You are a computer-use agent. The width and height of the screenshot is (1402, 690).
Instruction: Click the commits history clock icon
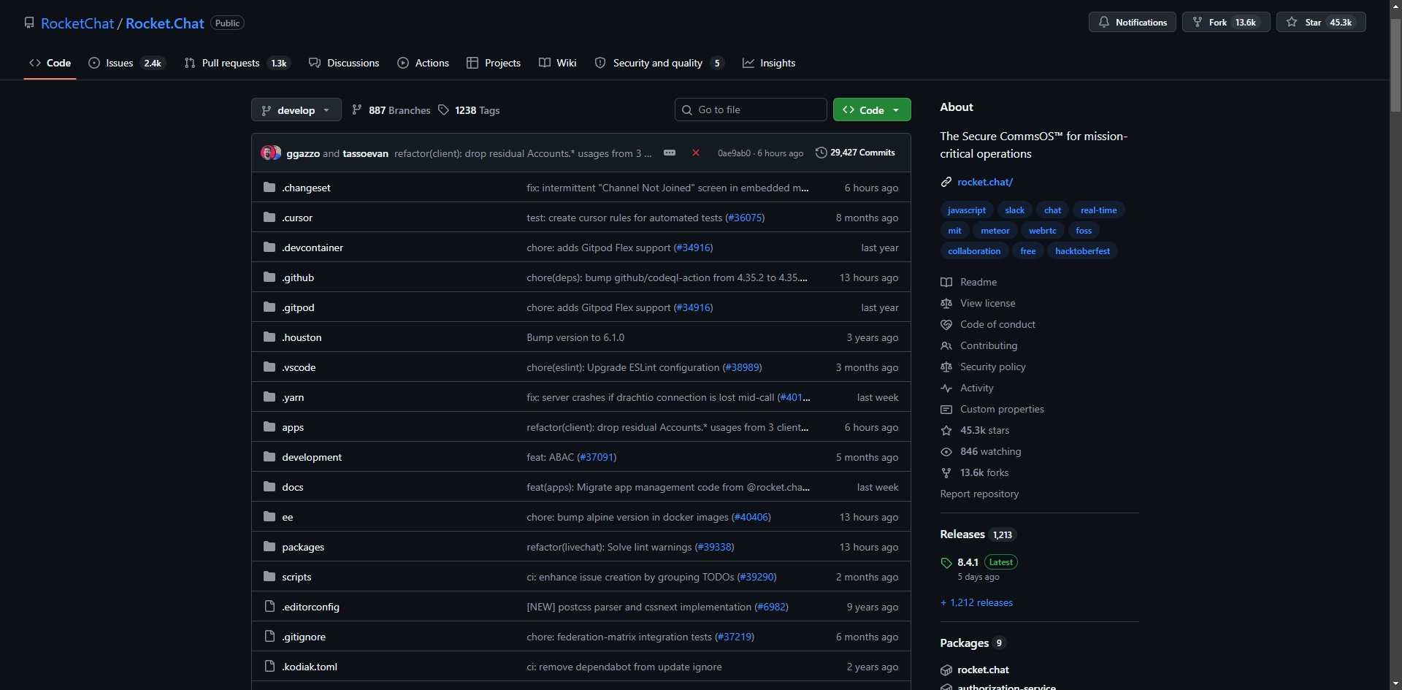point(821,153)
